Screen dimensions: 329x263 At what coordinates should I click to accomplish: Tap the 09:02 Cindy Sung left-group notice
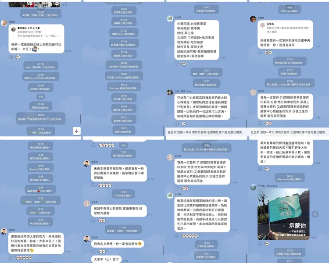pyautogui.click(x=124, y=76)
